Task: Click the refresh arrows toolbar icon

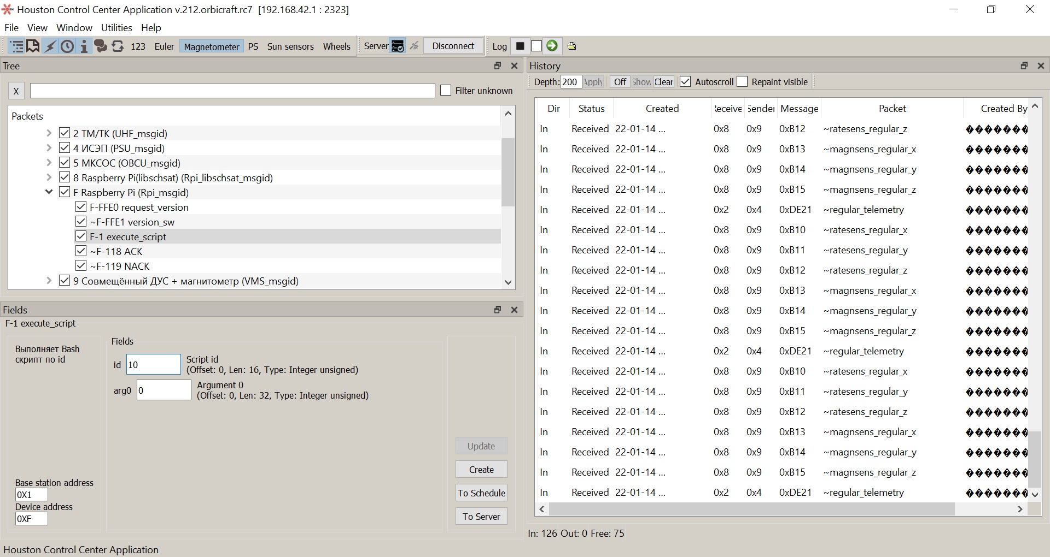Action: (118, 46)
